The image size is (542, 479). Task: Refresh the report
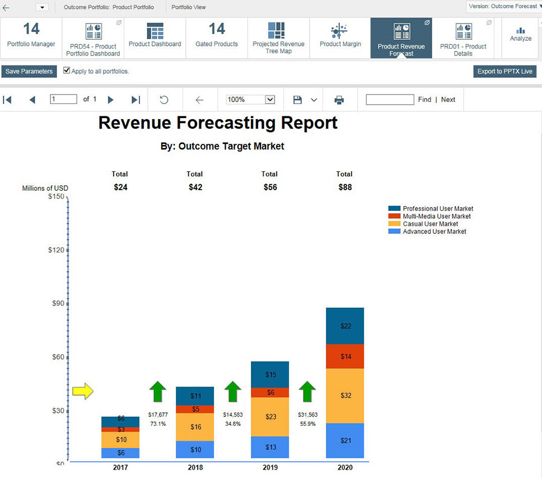point(164,100)
